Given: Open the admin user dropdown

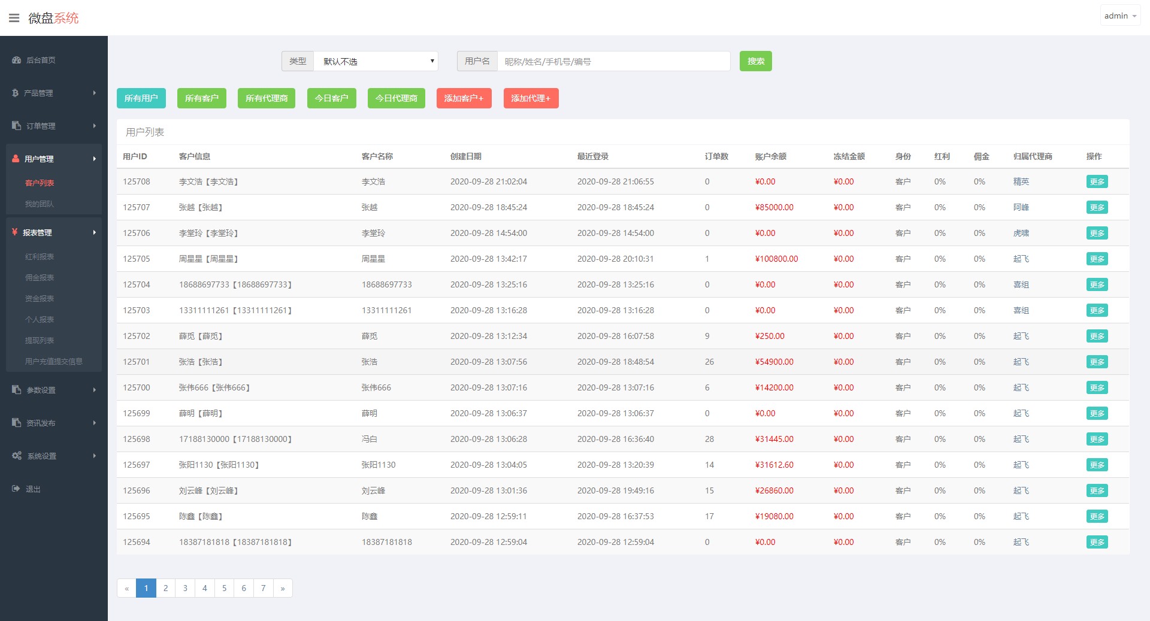Looking at the screenshot, I should coord(1119,16).
